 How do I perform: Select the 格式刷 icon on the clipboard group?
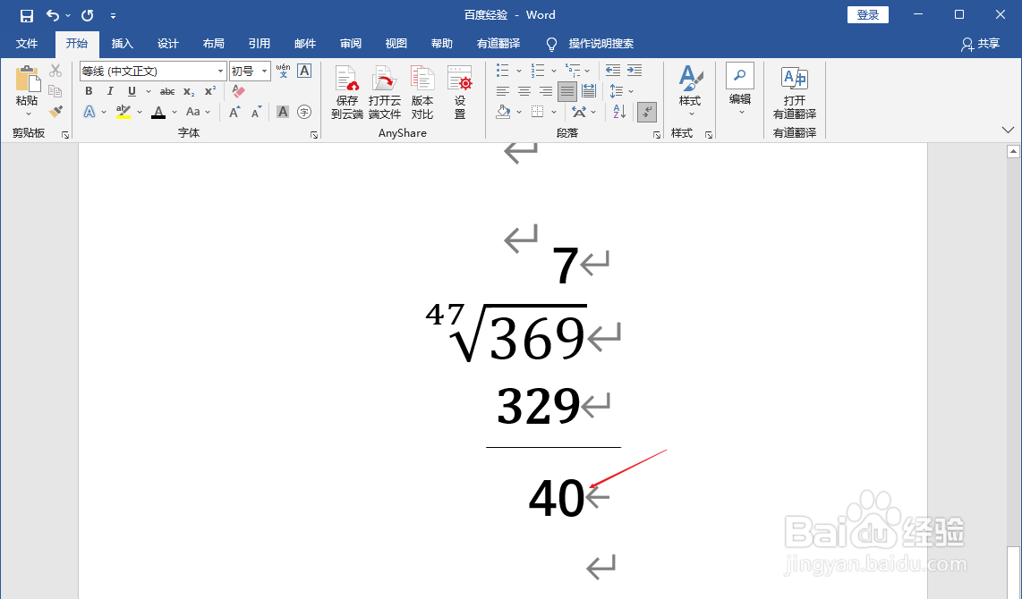point(54,111)
